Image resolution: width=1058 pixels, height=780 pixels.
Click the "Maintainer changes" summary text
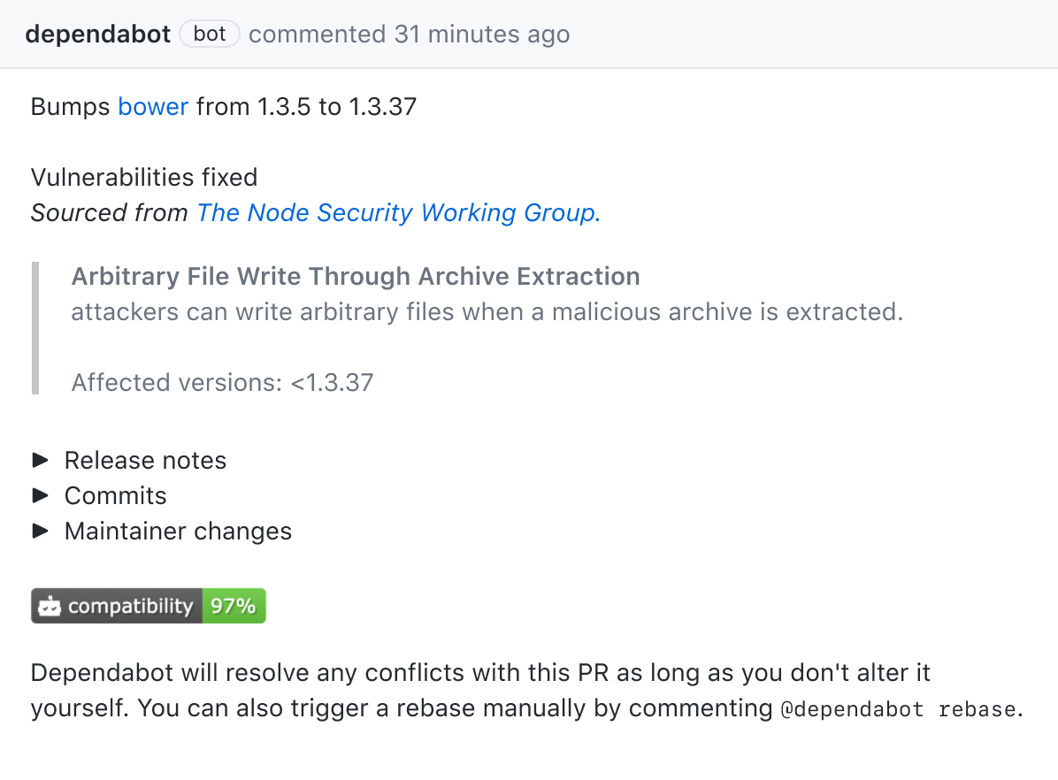coord(178,531)
